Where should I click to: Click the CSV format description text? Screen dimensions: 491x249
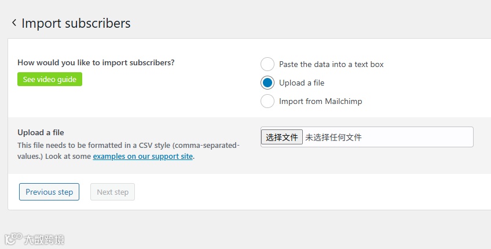(127, 145)
